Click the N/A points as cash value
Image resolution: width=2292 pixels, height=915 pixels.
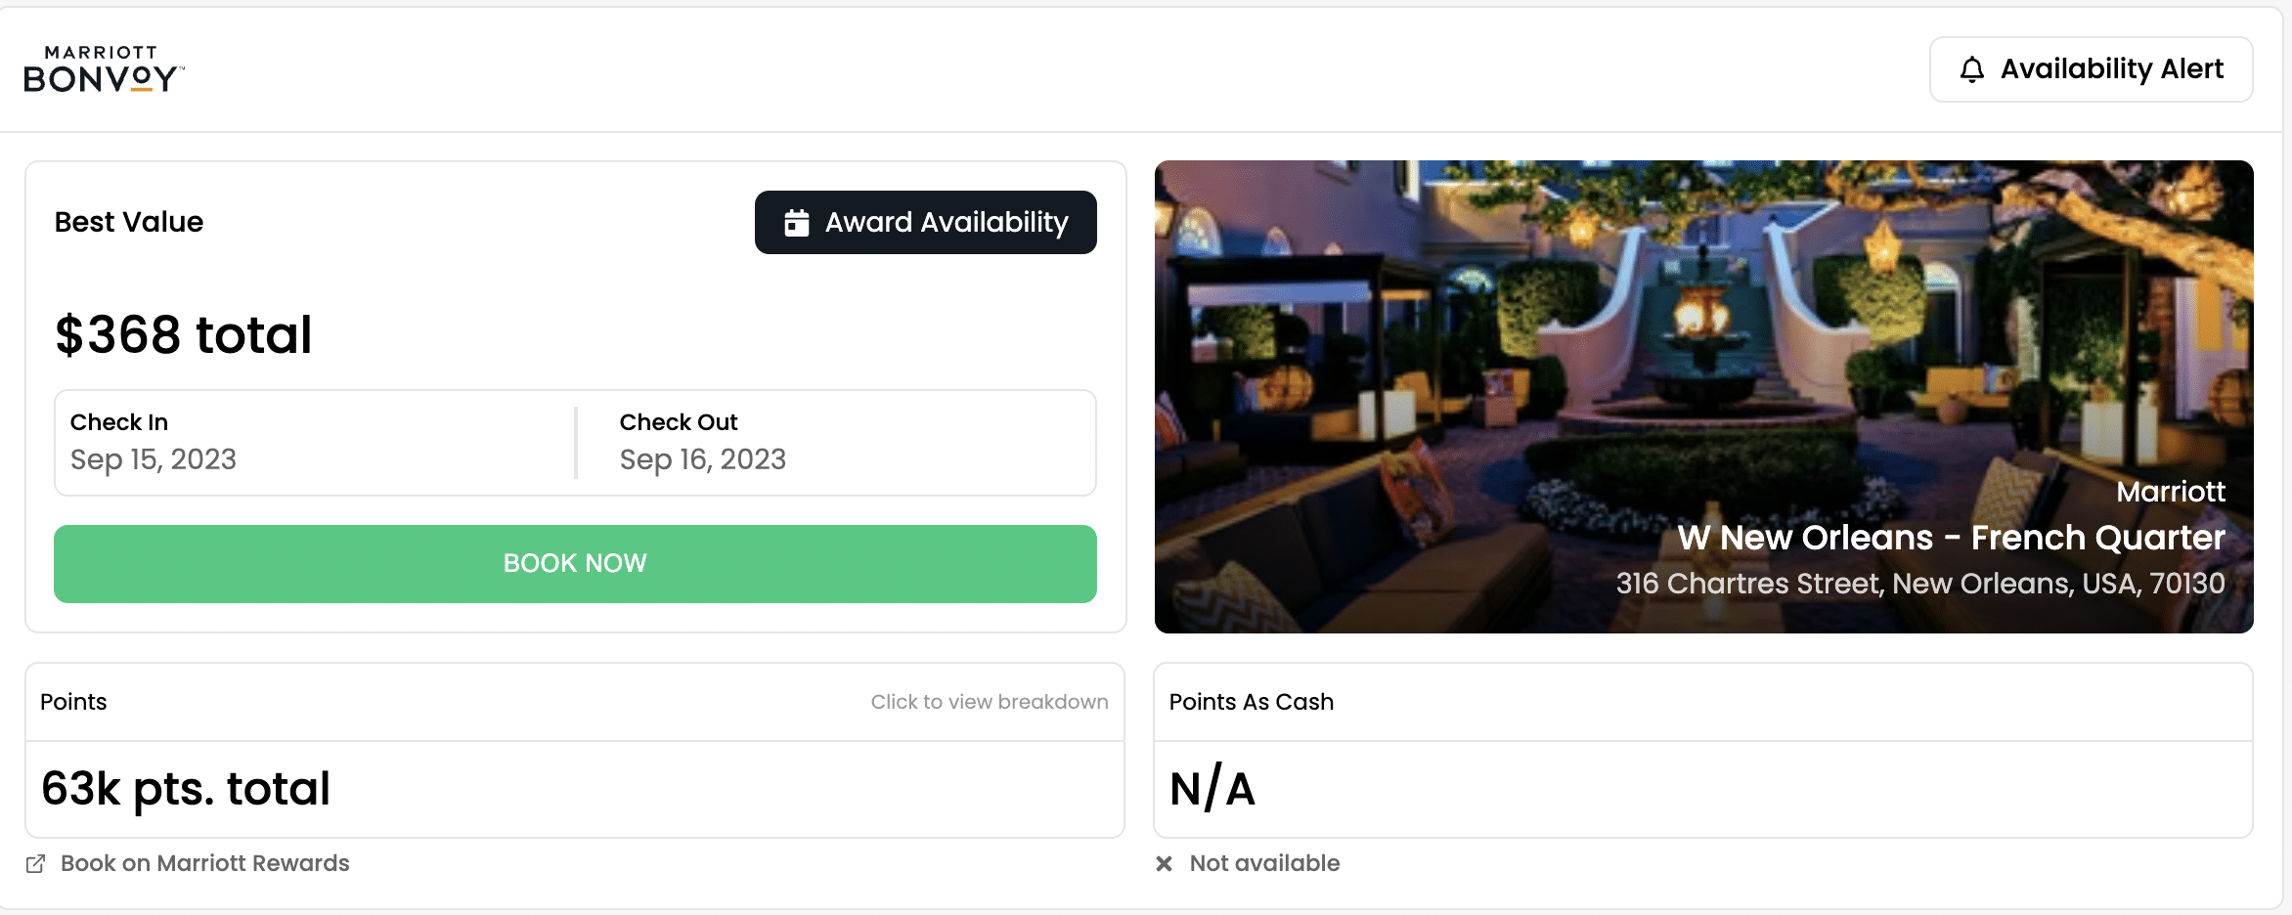(1212, 788)
